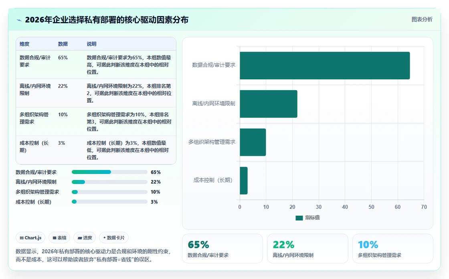Click the 多组织架构管理需求 y-axis label
This screenshot has height=279, width=449.
tap(212, 142)
